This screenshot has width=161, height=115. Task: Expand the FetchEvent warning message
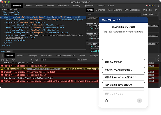click(x=4, y=69)
